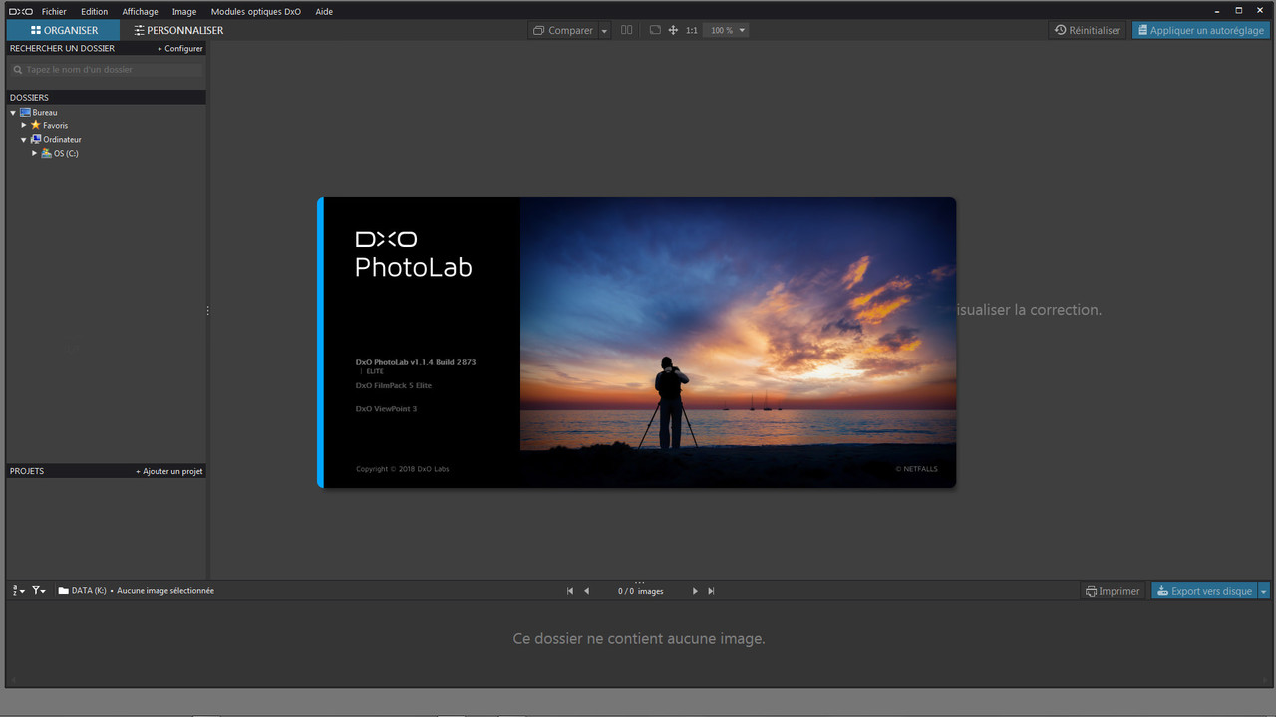Click the DATA (K:) path text
1276x717 pixels.
pos(89,591)
